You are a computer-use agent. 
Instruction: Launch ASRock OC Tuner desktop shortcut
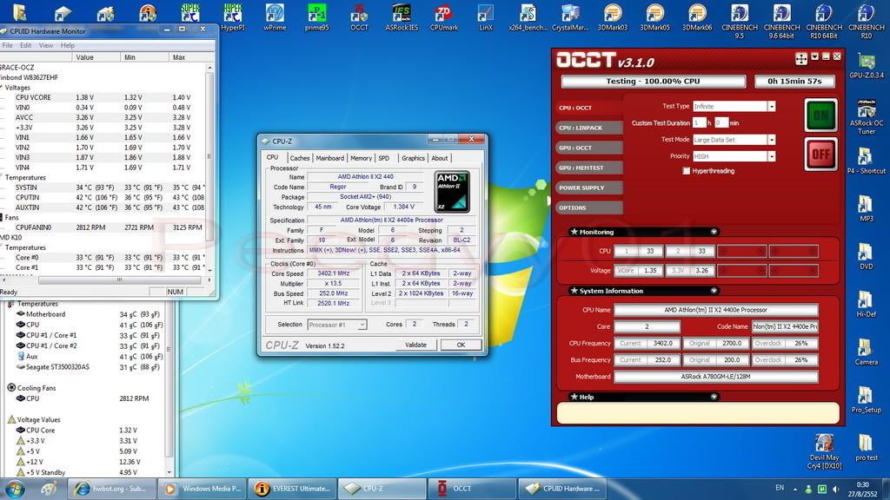(x=867, y=117)
